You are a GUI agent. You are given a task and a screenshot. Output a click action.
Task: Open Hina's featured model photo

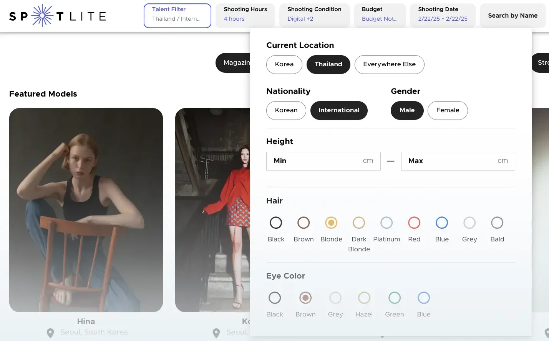86,210
